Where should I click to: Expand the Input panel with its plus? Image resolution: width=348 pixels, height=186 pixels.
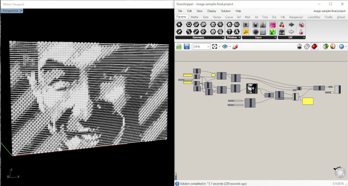pos(275,38)
